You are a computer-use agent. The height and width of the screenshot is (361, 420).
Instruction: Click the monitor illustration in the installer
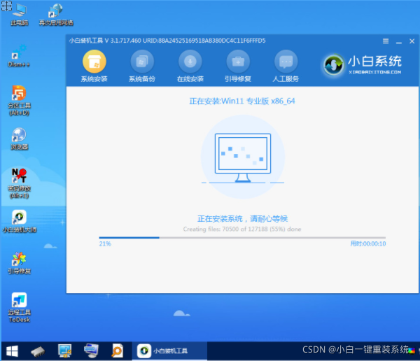(x=243, y=157)
